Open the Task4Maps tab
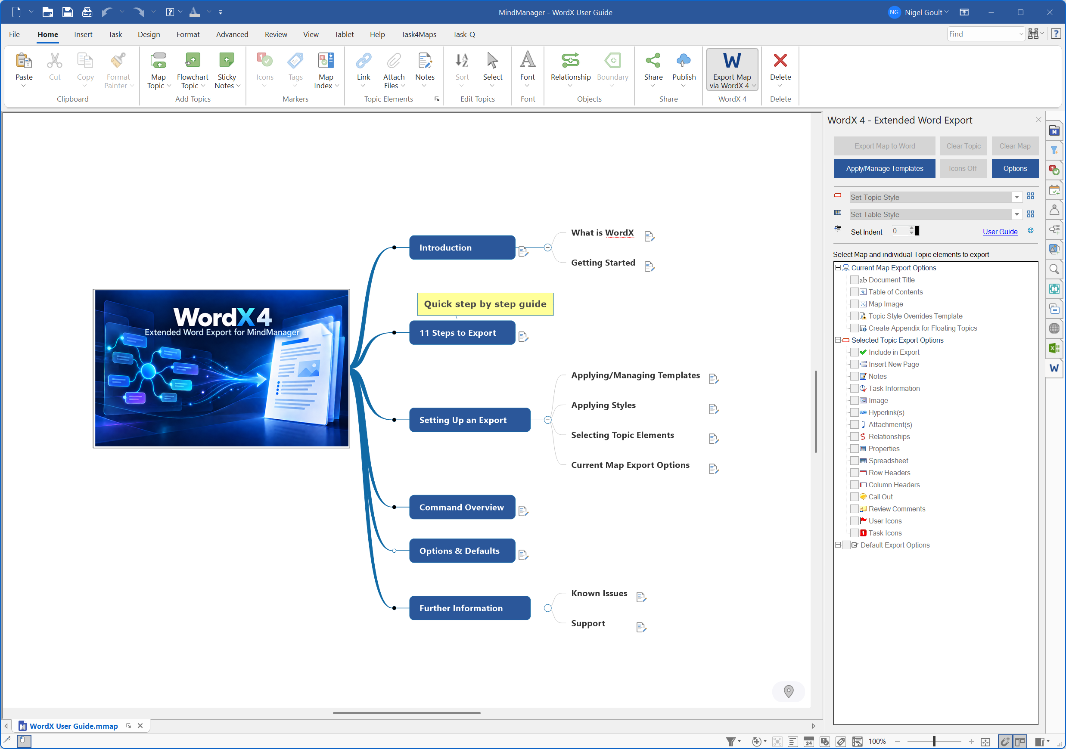This screenshot has height=749, width=1066. click(418, 34)
